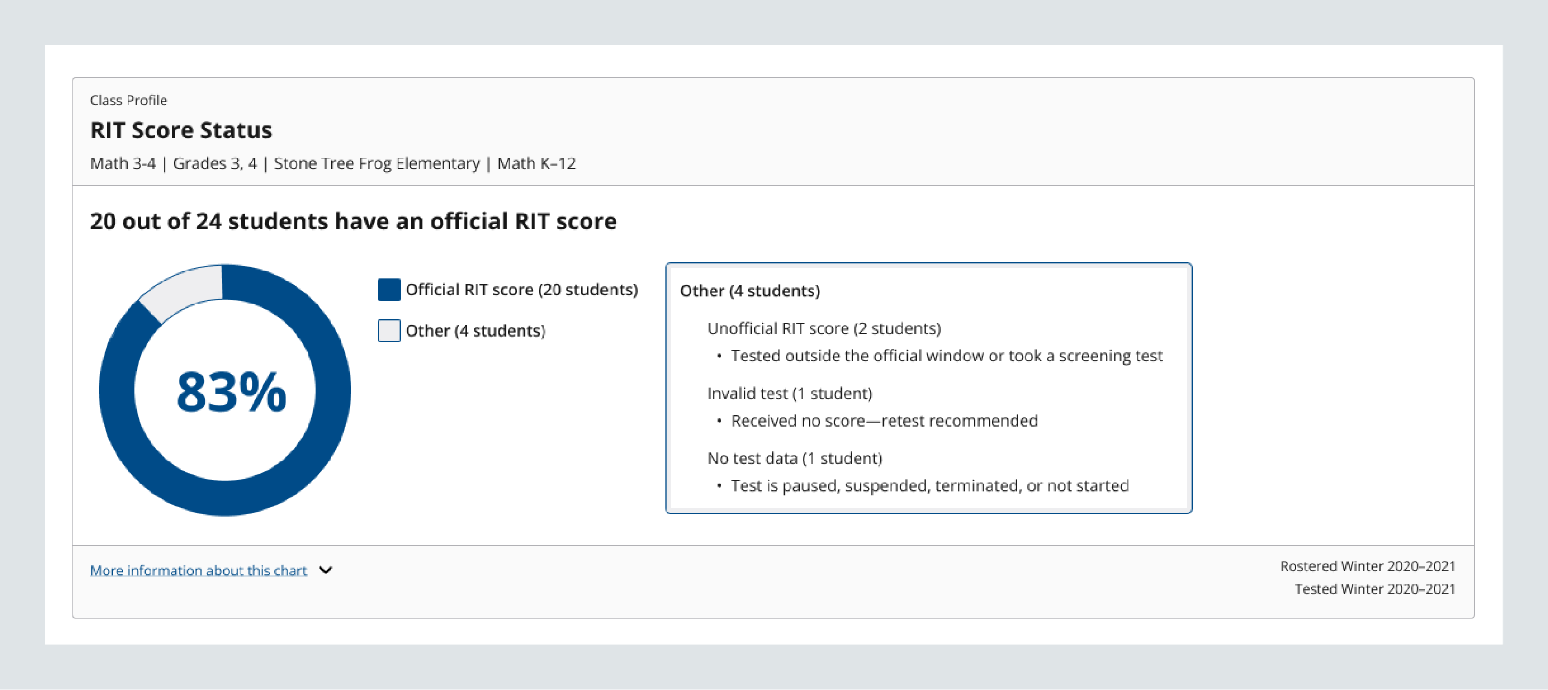
Task: Open More information about this chart link
Action: [x=198, y=570]
